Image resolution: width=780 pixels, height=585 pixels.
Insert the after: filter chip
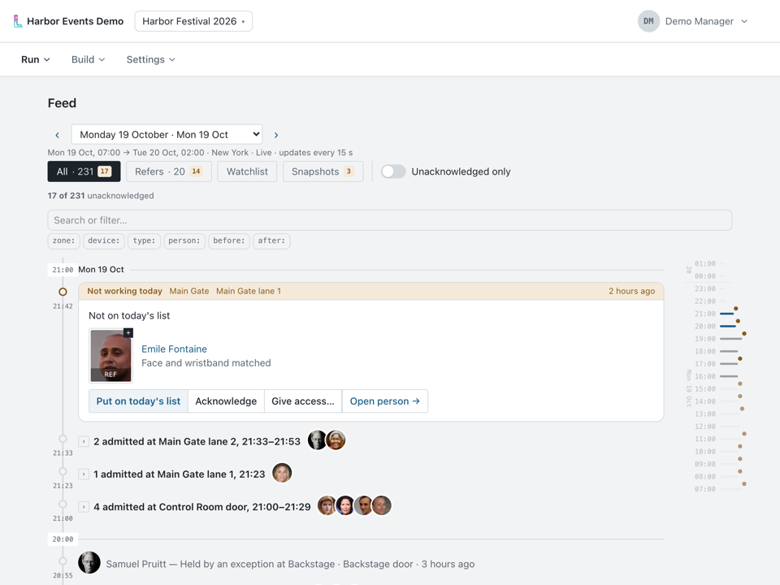tap(271, 240)
